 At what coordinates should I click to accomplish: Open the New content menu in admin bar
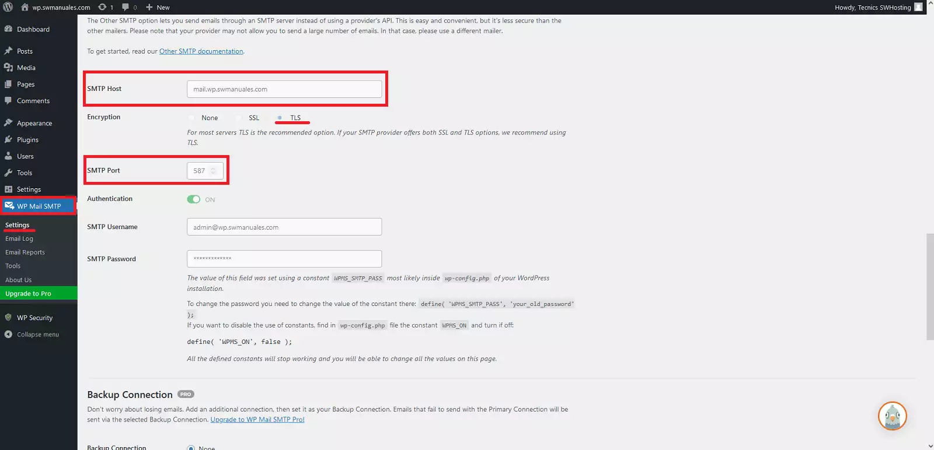(158, 7)
